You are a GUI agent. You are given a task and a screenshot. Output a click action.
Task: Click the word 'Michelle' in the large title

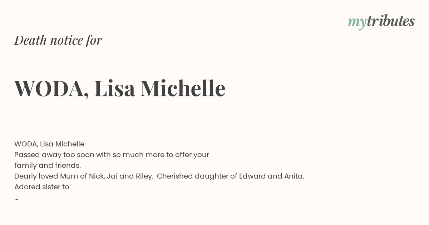[x=183, y=88]
